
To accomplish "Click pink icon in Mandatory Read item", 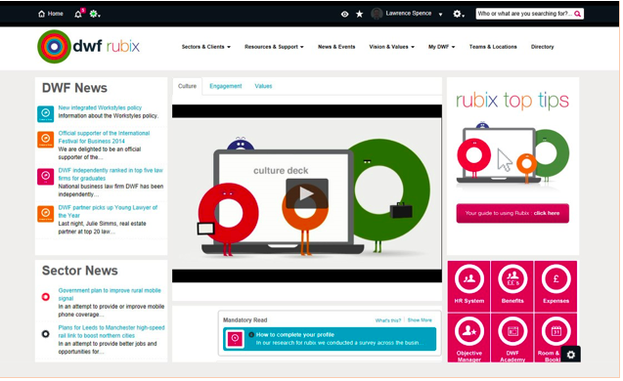I will click(x=235, y=339).
